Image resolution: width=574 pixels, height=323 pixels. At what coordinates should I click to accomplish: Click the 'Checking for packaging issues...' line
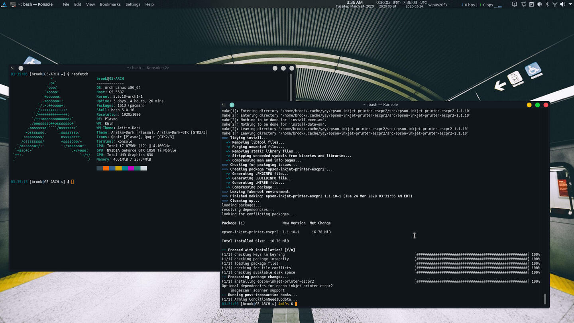point(259,165)
